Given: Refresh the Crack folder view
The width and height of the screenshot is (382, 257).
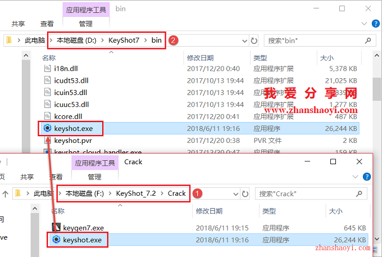Looking at the screenshot, I should coord(245,194).
